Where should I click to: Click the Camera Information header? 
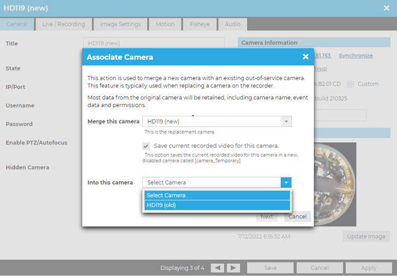tap(314, 42)
